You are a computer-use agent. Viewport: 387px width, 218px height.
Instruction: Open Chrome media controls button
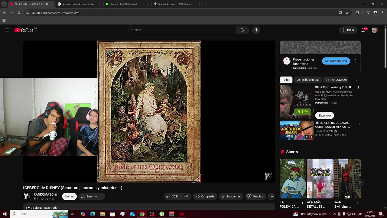tap(368, 13)
